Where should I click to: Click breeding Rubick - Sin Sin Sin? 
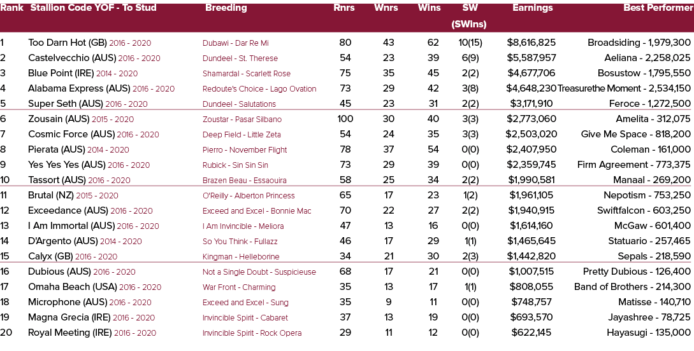tap(235, 165)
